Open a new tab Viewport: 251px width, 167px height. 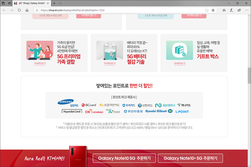tap(54, 3)
